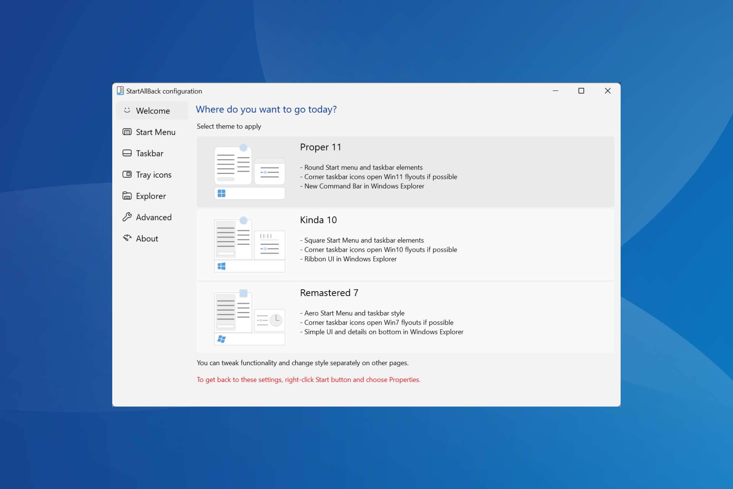Open the Start Menu settings page

pyautogui.click(x=152, y=132)
